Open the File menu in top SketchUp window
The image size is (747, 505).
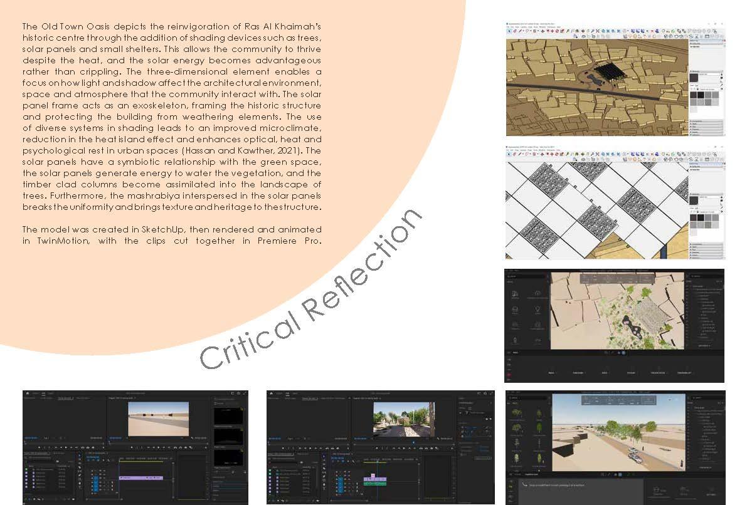508,27
